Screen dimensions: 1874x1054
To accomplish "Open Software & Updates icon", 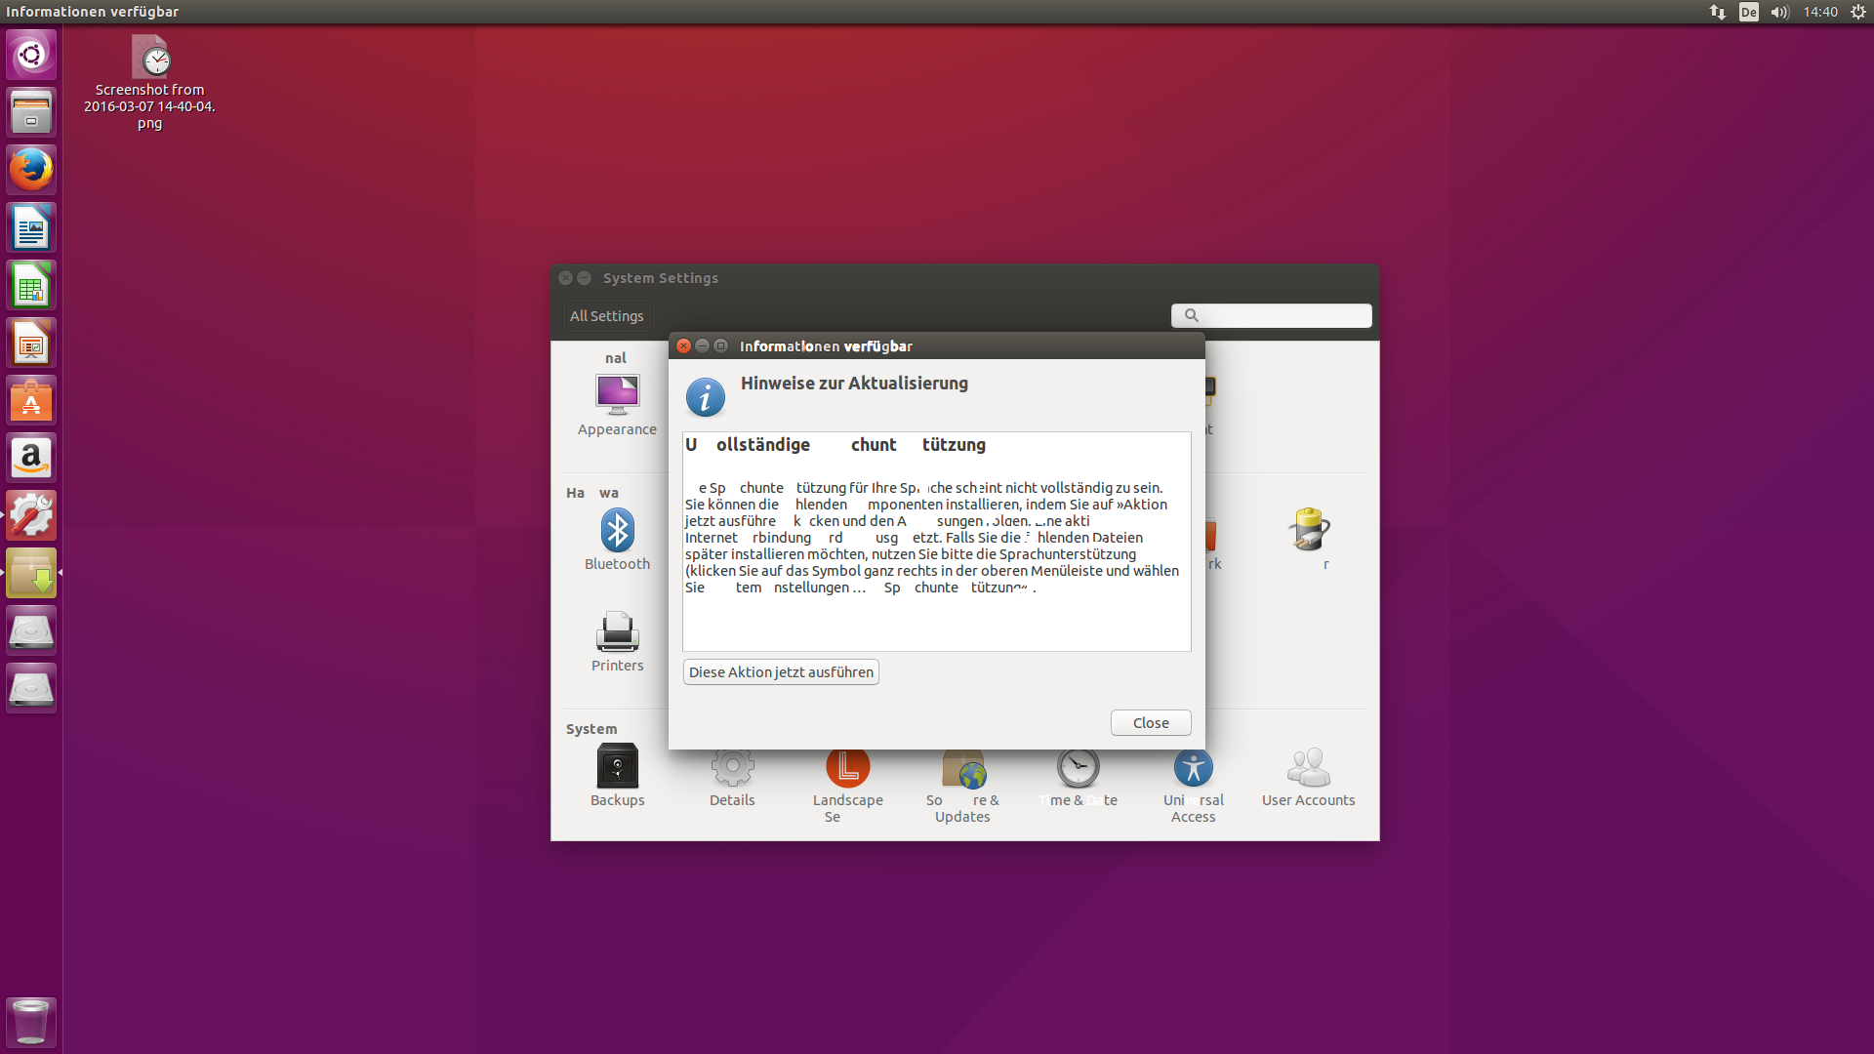I will 962,771.
